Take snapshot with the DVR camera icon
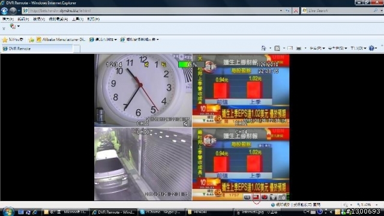384x216 pixels. coord(282,197)
